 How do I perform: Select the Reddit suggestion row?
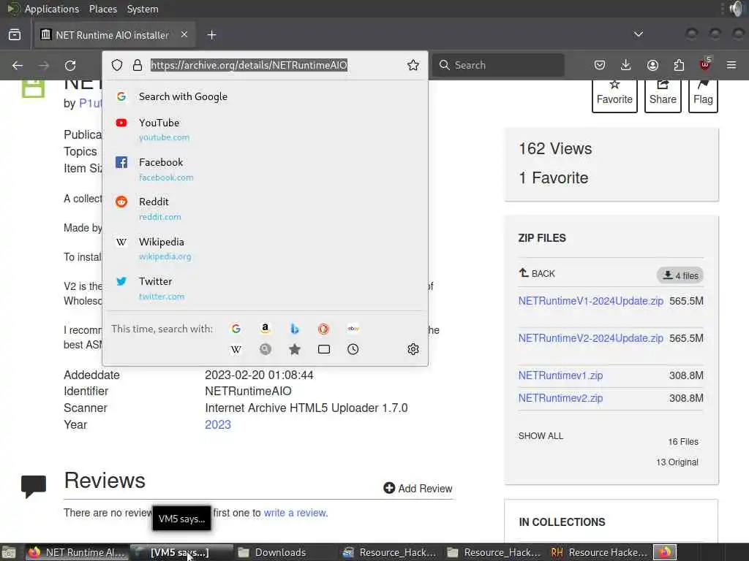(x=265, y=209)
